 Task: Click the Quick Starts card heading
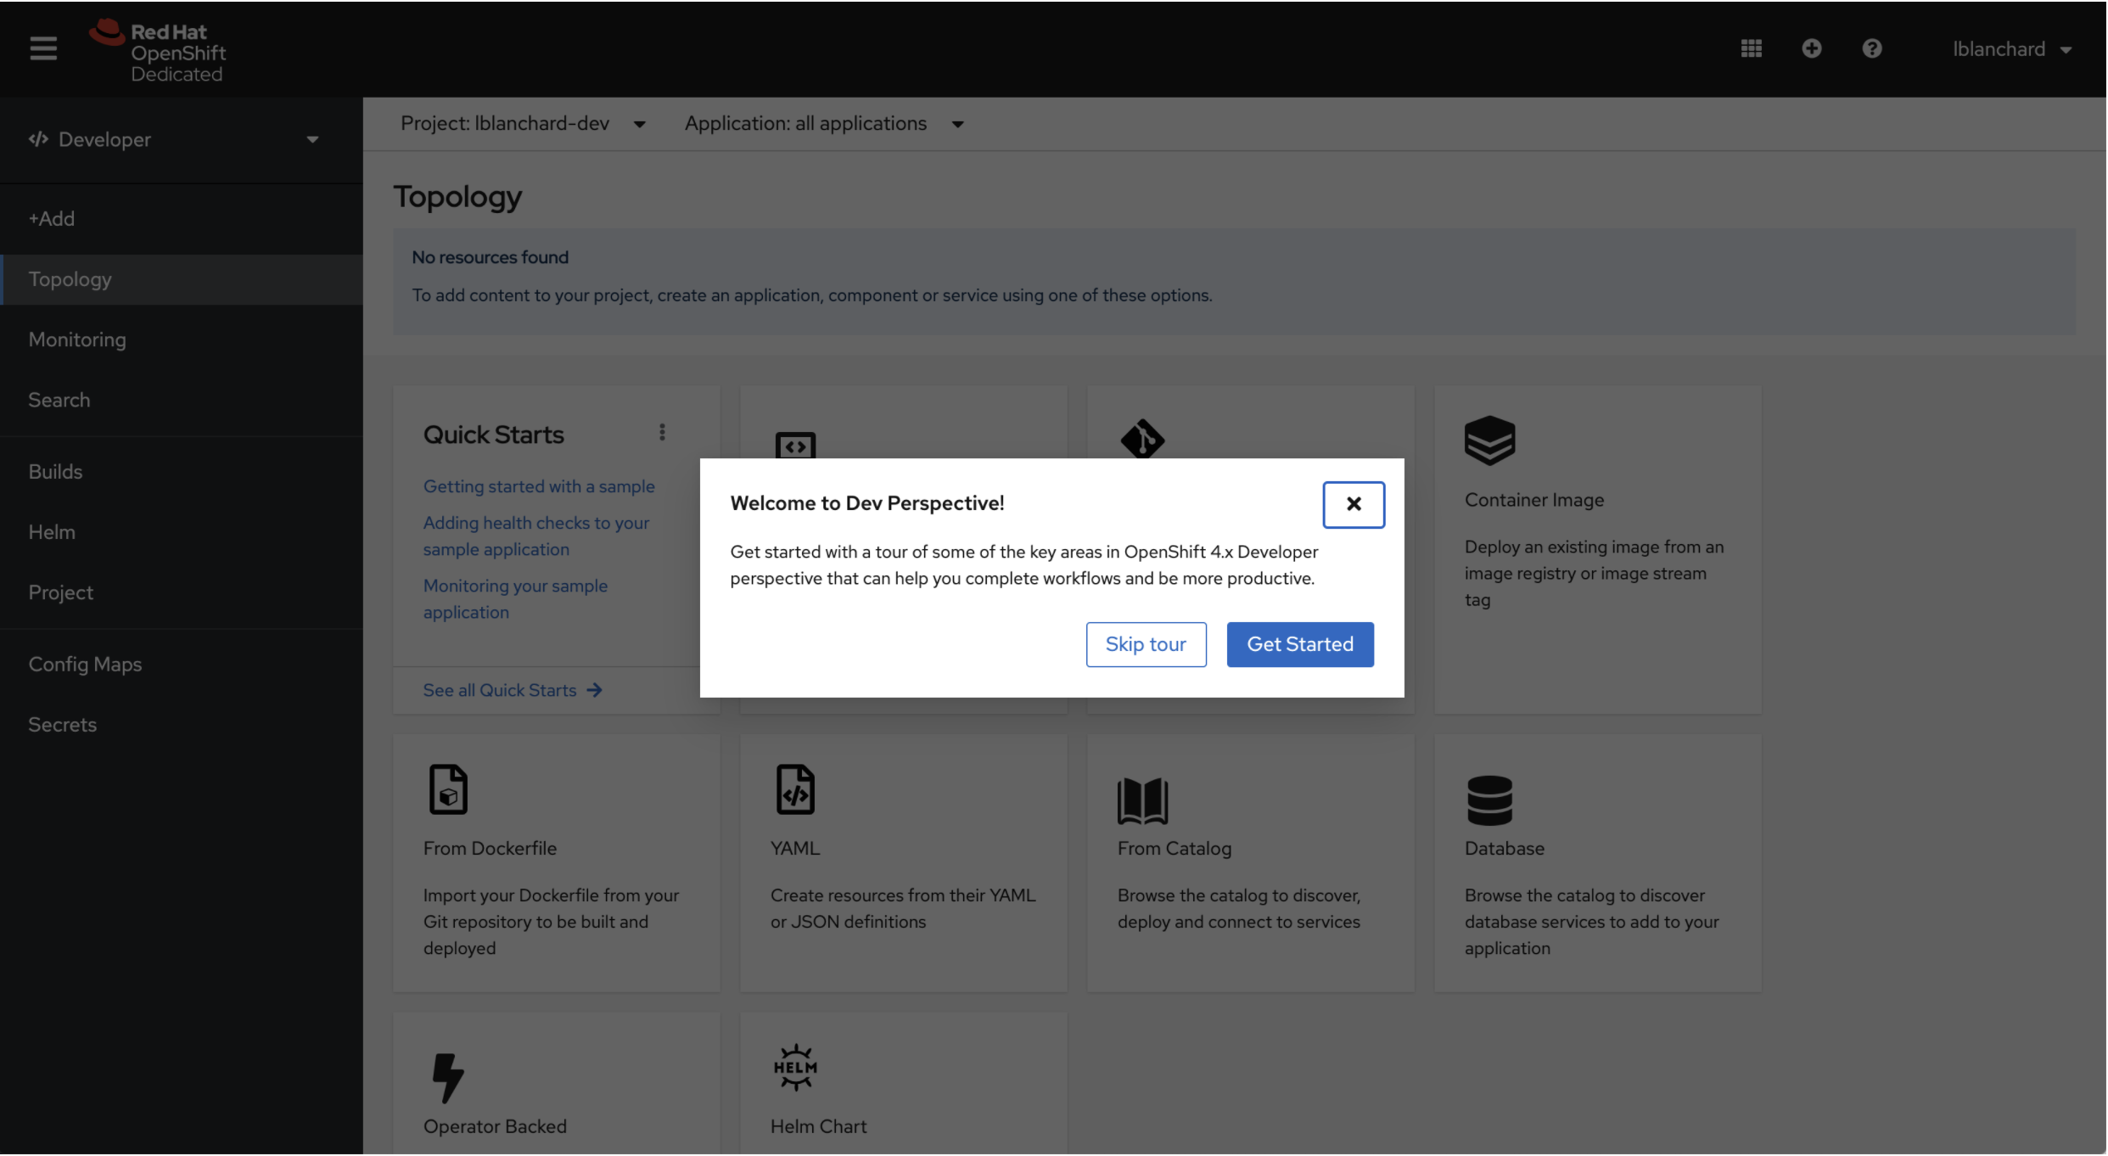493,435
